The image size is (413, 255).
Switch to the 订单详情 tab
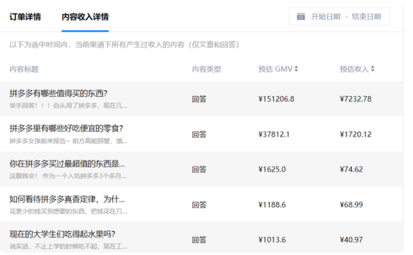point(25,17)
